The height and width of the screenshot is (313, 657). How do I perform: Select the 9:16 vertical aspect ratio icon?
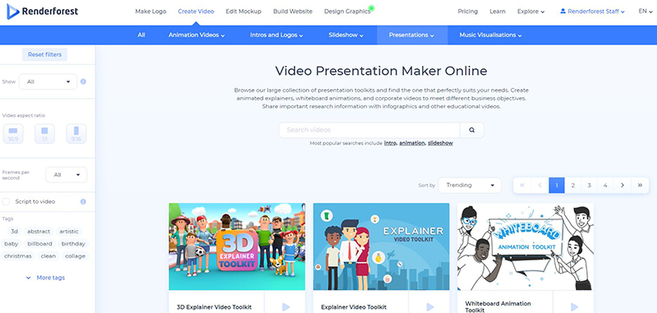coord(76,134)
